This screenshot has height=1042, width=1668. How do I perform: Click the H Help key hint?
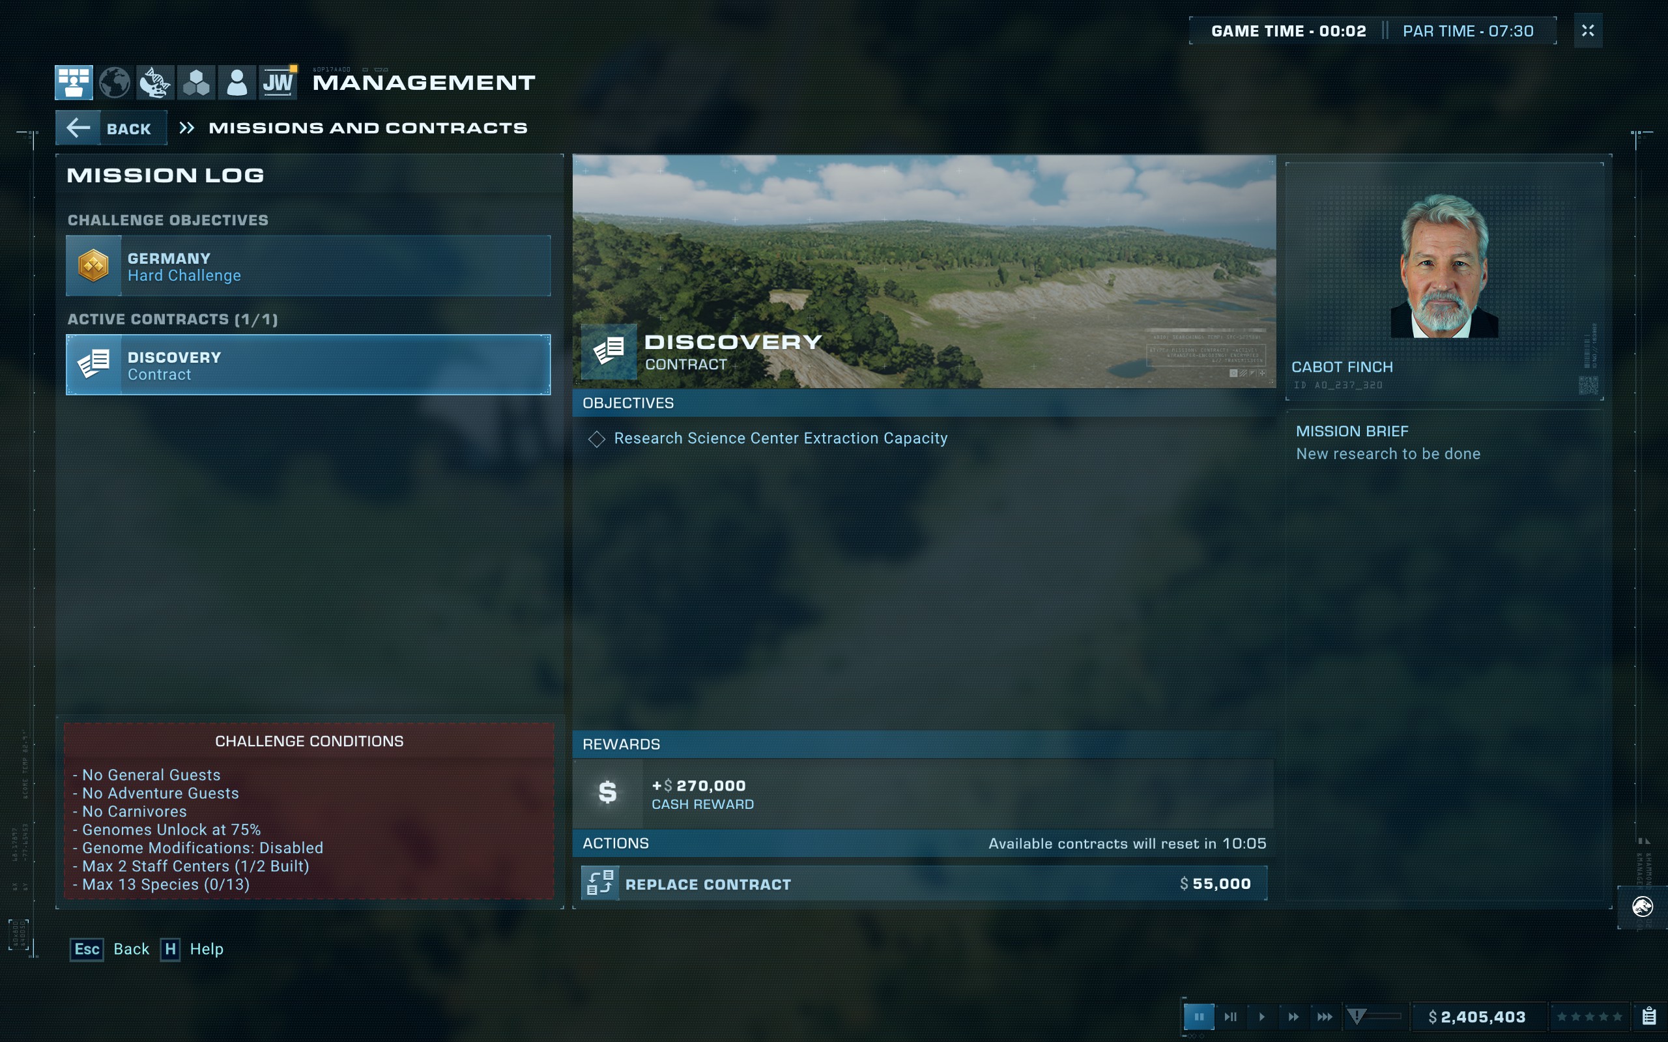pyautogui.click(x=192, y=949)
